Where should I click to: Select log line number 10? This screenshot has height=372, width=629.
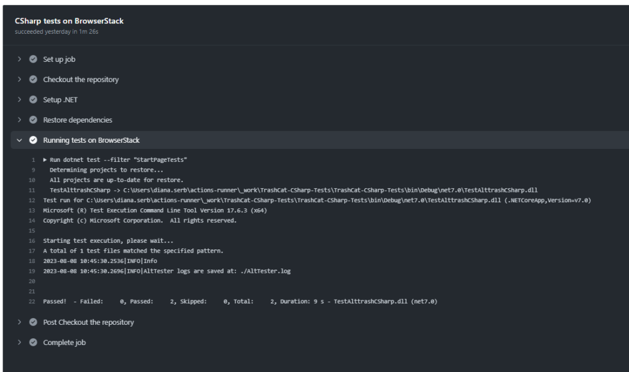[x=32, y=180]
